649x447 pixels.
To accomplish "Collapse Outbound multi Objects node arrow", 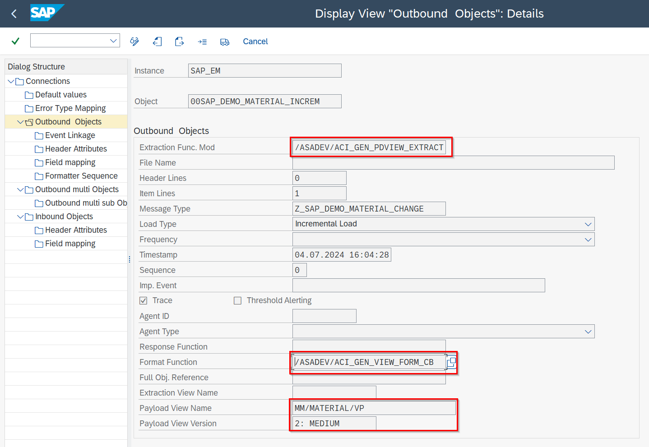I will click(20, 189).
